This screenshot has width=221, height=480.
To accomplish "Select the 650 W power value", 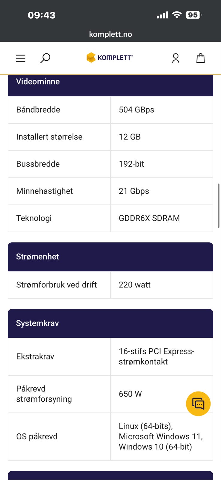I will pos(130,394).
